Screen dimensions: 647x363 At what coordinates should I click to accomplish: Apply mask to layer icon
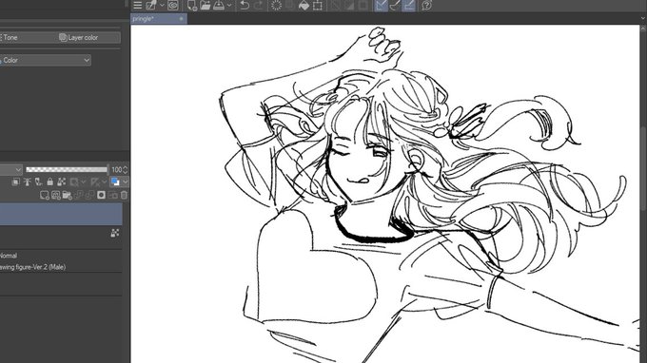112,196
